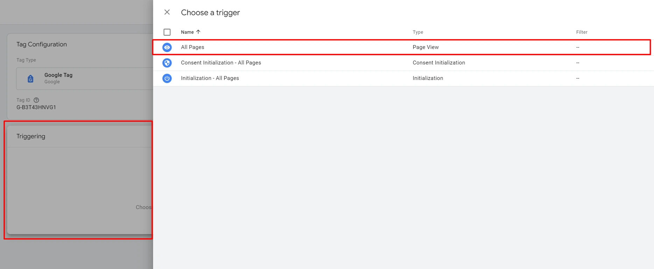
Task: Select the All Pages trigger name
Action: pyautogui.click(x=192, y=47)
